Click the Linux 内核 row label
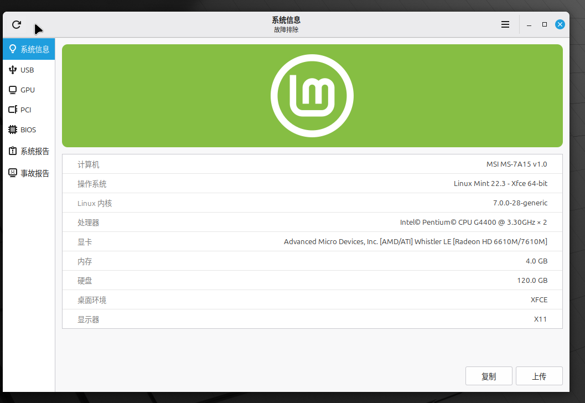 click(x=95, y=203)
